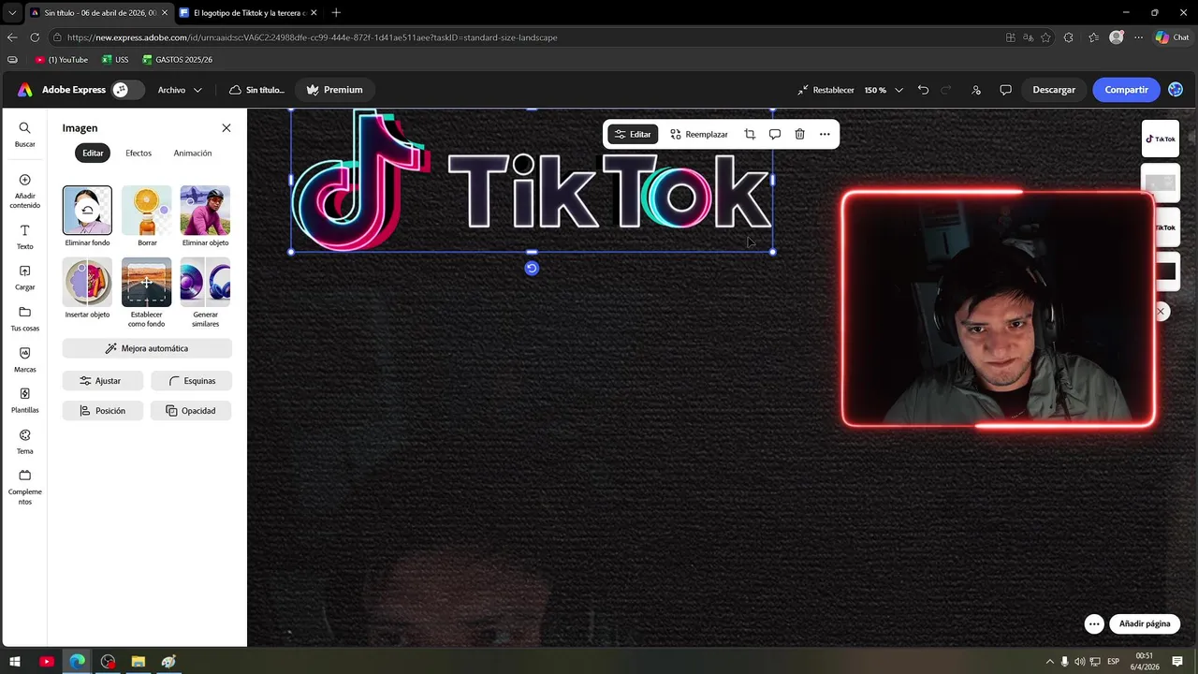Open more options in floating toolbar

coord(825,134)
